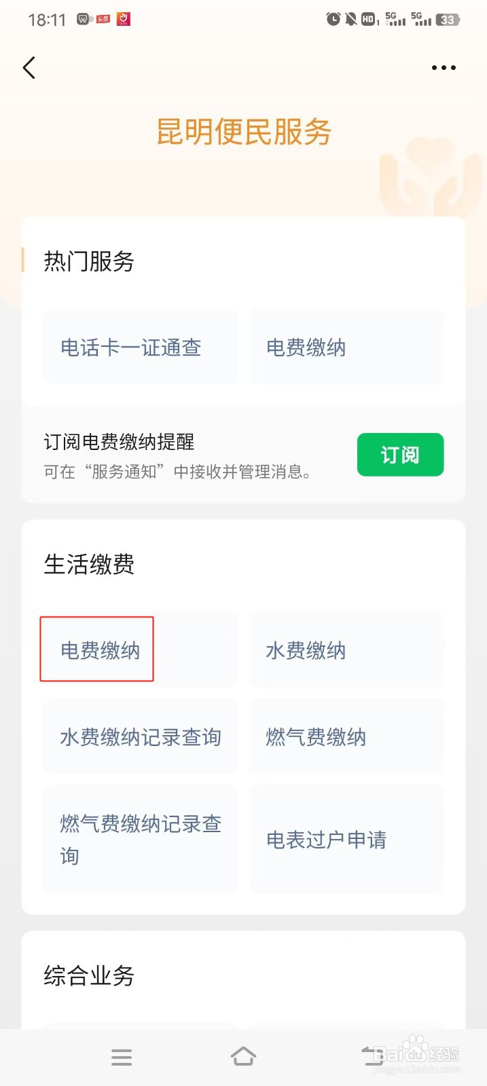Tap the battery indicator in status bar

448,20
